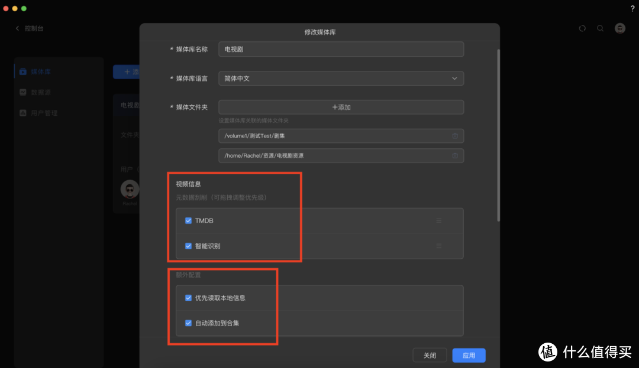Delete the /volume1/测试Test/剧集 folder path

click(455, 135)
